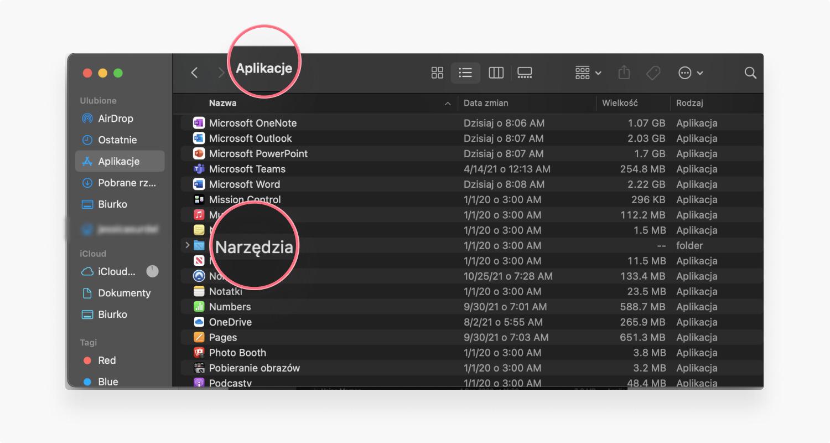Click the Pages app icon
Viewport: 830px width, 443px height.
point(199,337)
